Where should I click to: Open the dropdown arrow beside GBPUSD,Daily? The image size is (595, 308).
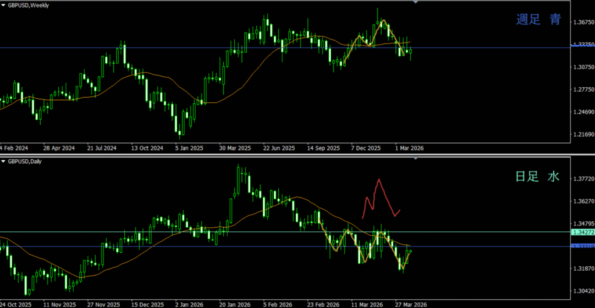[x=3, y=161]
